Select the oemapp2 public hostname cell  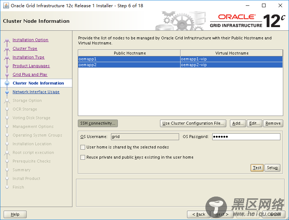click(129, 65)
